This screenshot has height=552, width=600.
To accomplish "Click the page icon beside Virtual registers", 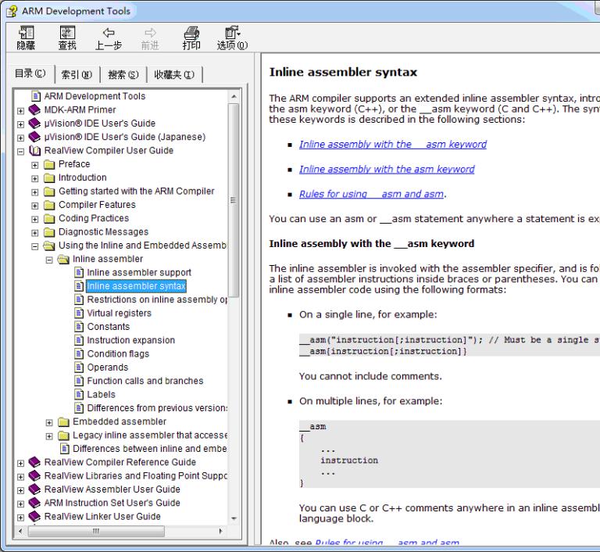I will pyautogui.click(x=79, y=314).
